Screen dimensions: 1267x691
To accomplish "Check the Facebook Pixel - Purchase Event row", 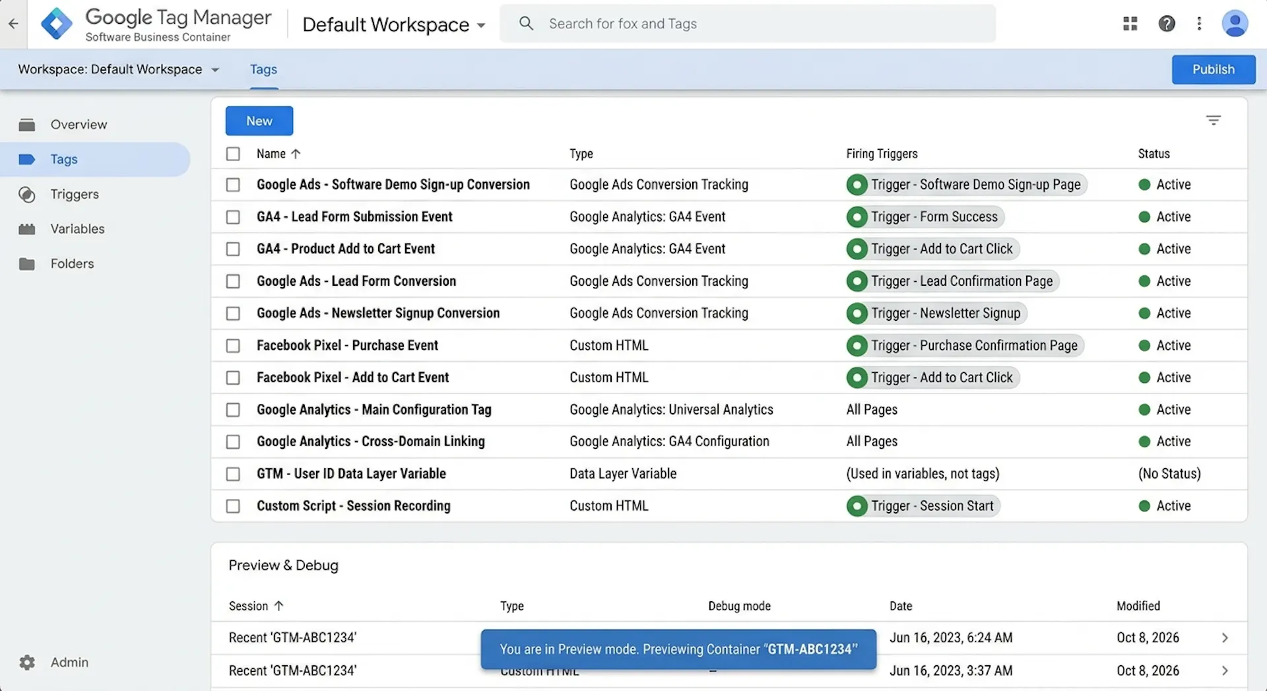I will tap(233, 346).
